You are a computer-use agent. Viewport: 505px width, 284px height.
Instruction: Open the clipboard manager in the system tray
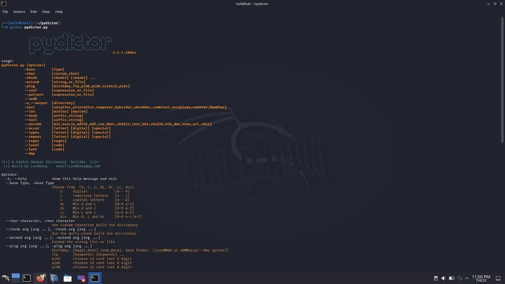tap(436, 278)
